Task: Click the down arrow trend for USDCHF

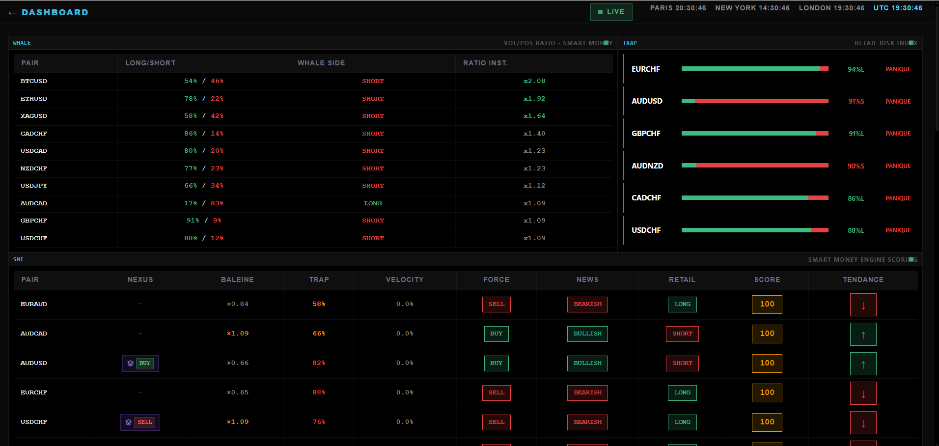Action: tap(863, 423)
